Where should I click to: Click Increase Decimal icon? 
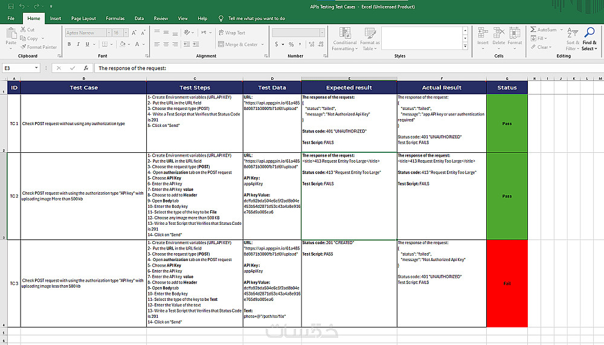pos(312,44)
